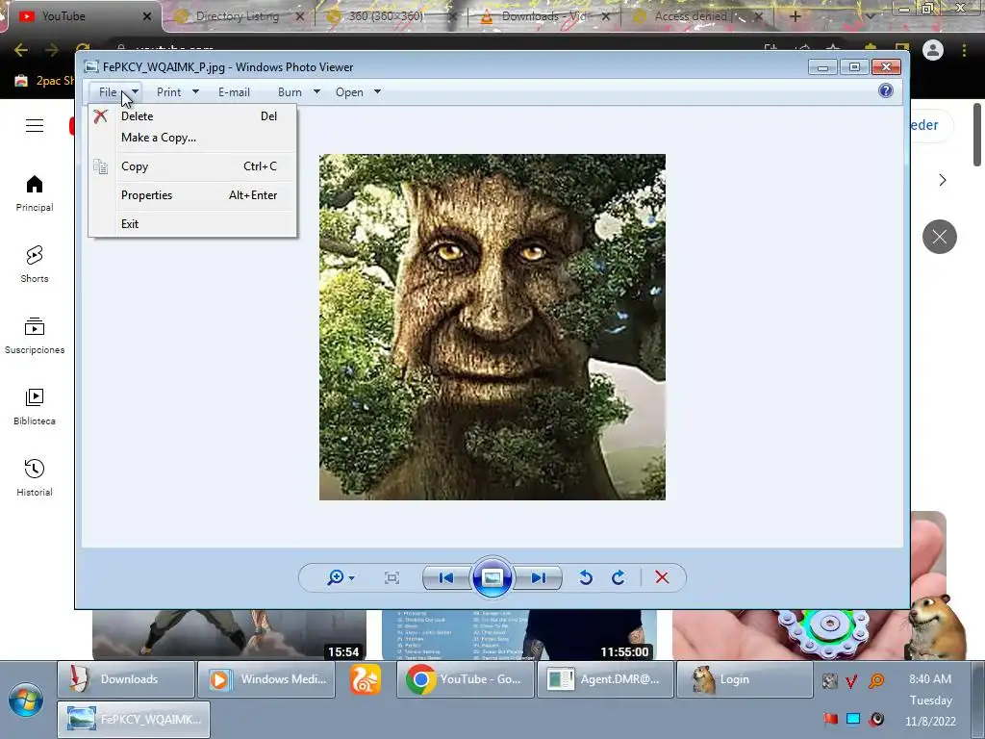Delete the photo with the red X toolbar icon
This screenshot has width=985, height=739.
[x=662, y=577]
